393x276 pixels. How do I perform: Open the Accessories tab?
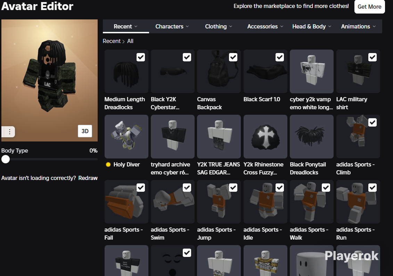(x=265, y=26)
